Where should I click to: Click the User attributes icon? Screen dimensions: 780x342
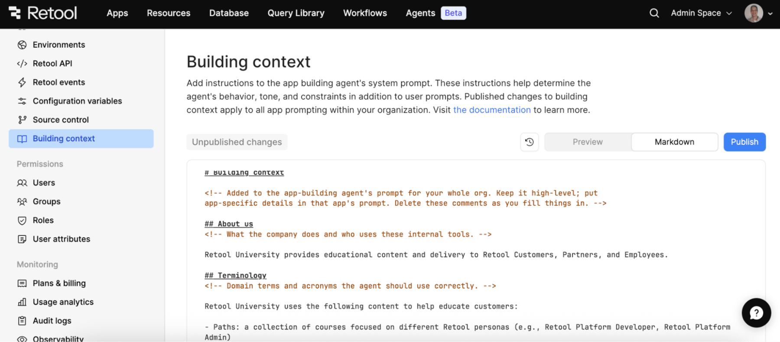[x=22, y=239]
